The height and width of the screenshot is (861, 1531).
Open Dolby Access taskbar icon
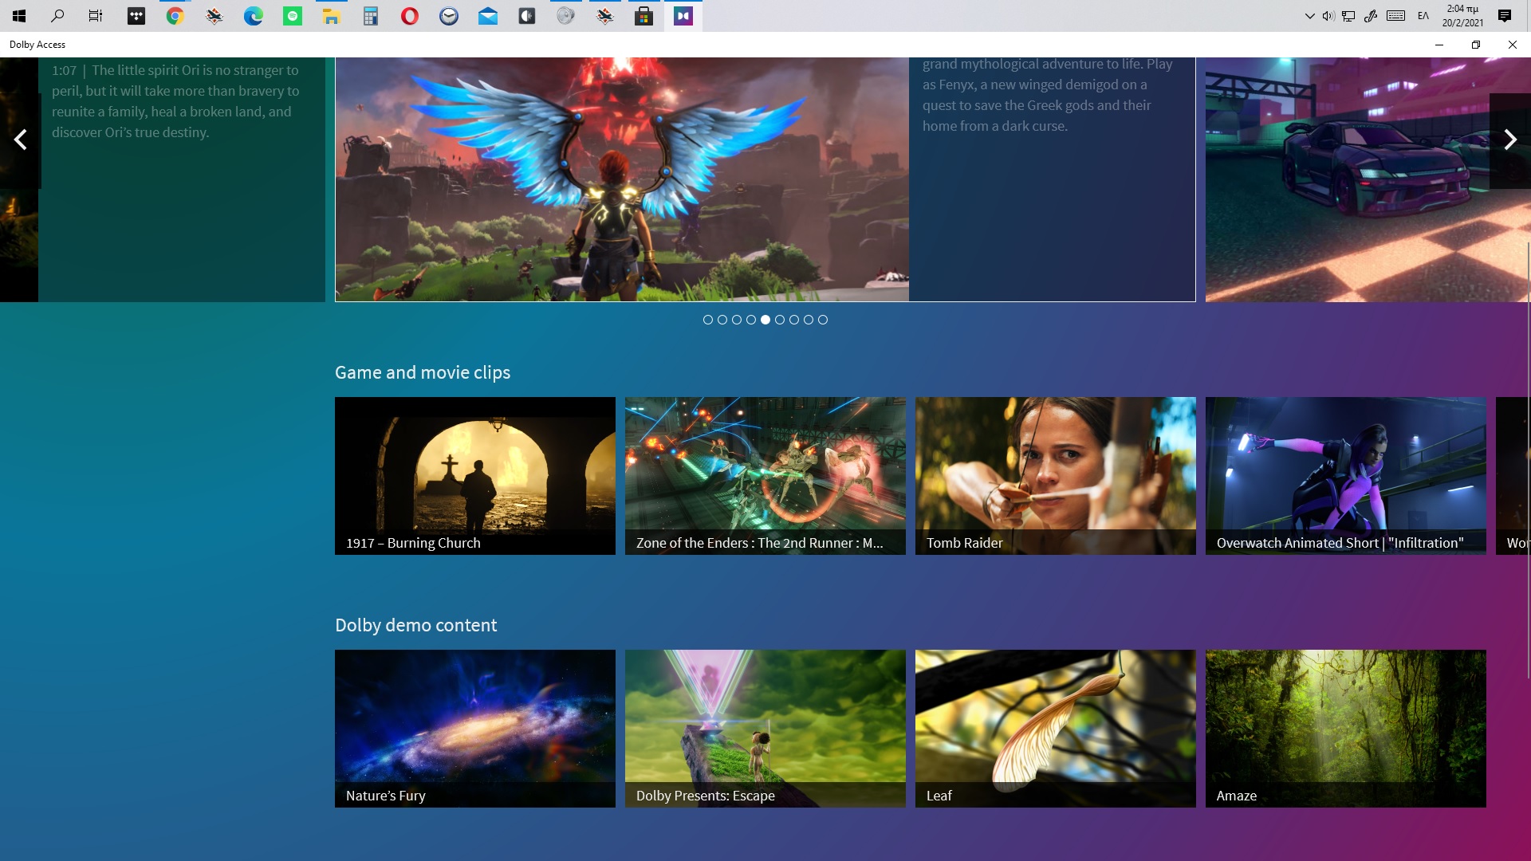pyautogui.click(x=683, y=16)
